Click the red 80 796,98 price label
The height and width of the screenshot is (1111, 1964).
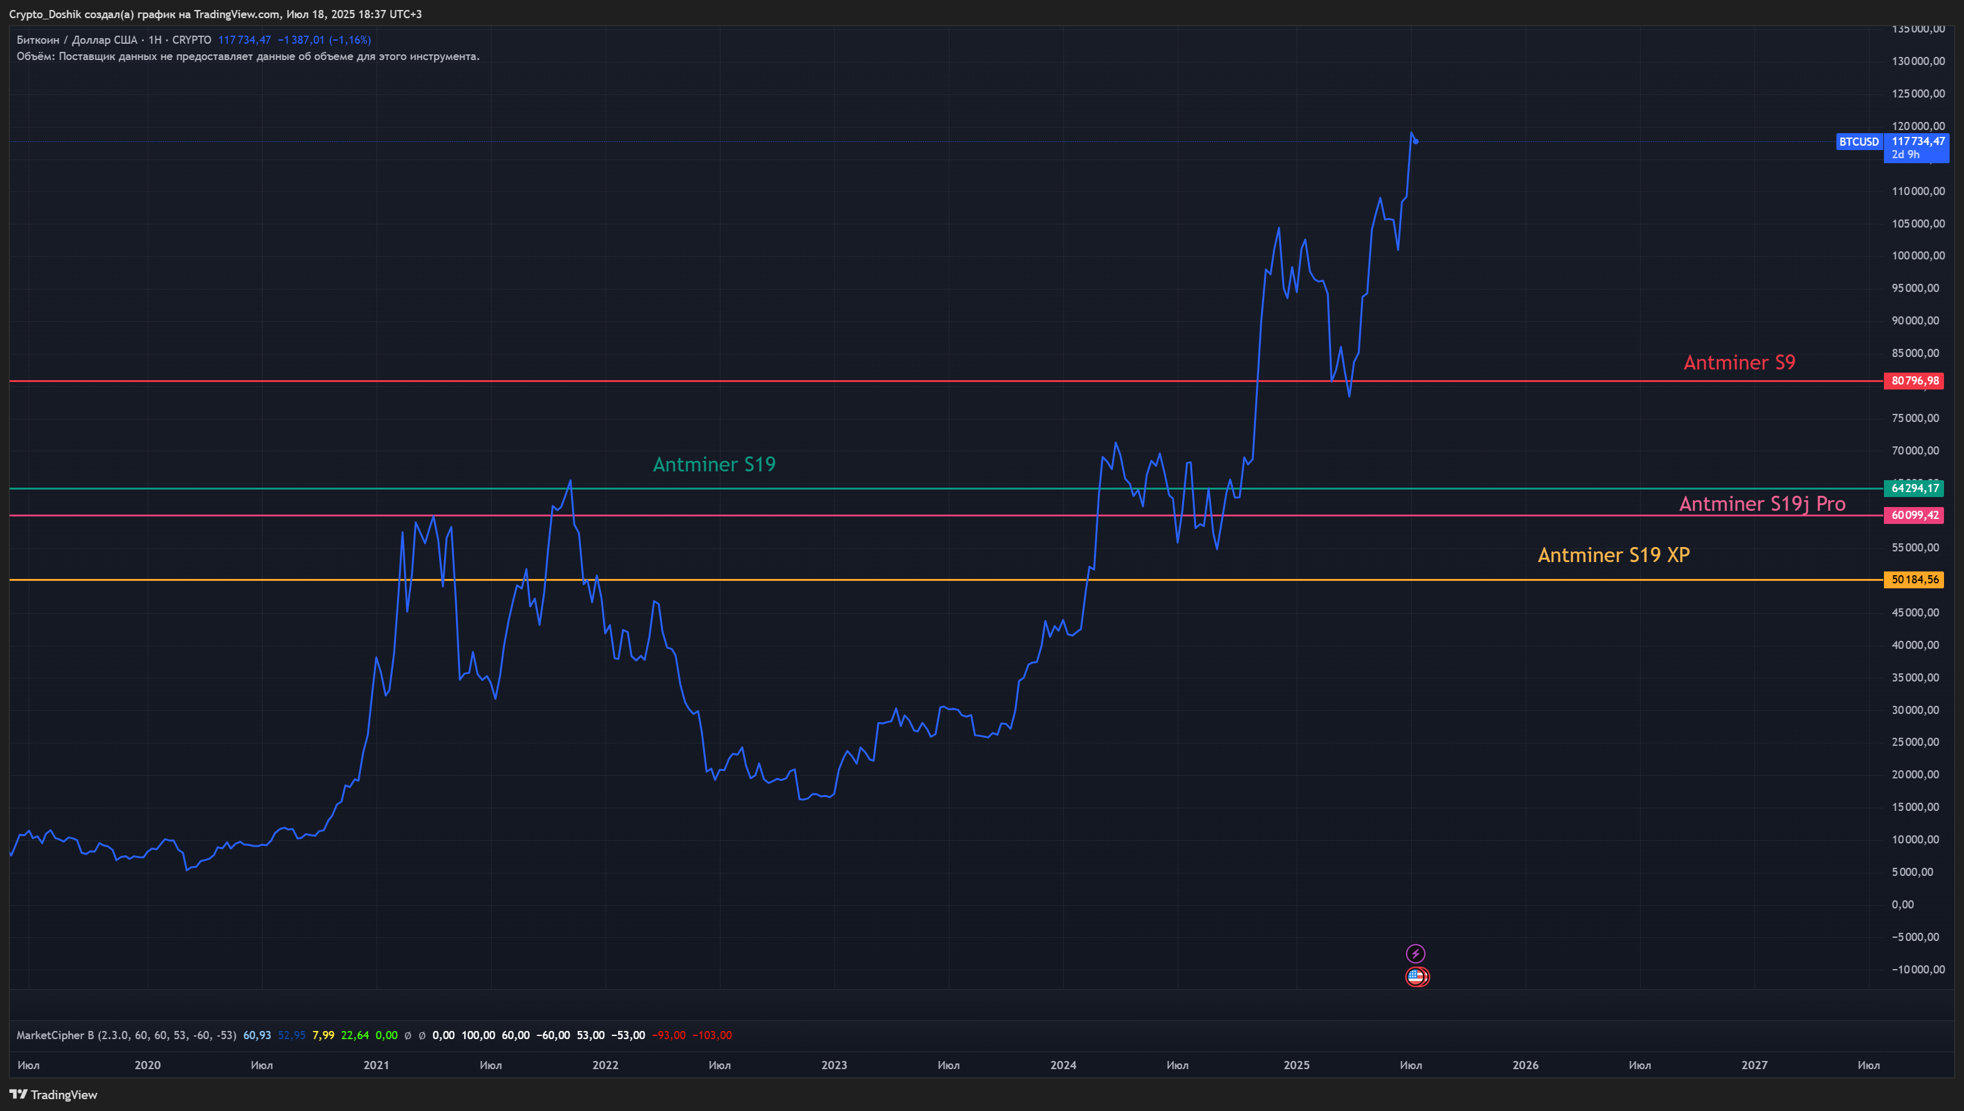tap(1915, 381)
